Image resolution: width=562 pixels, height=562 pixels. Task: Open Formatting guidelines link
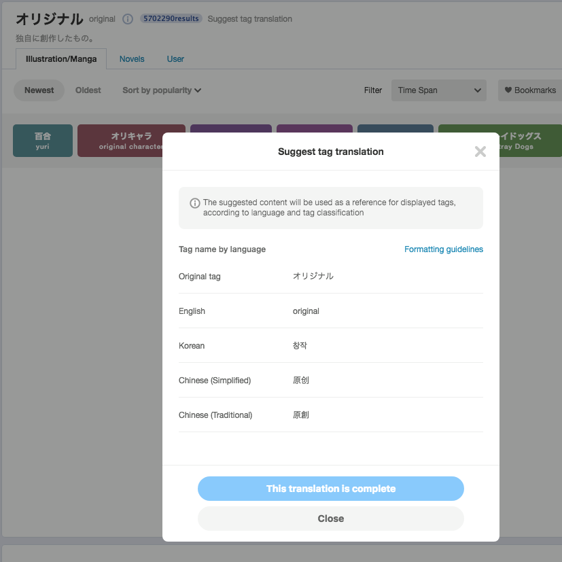coord(443,249)
